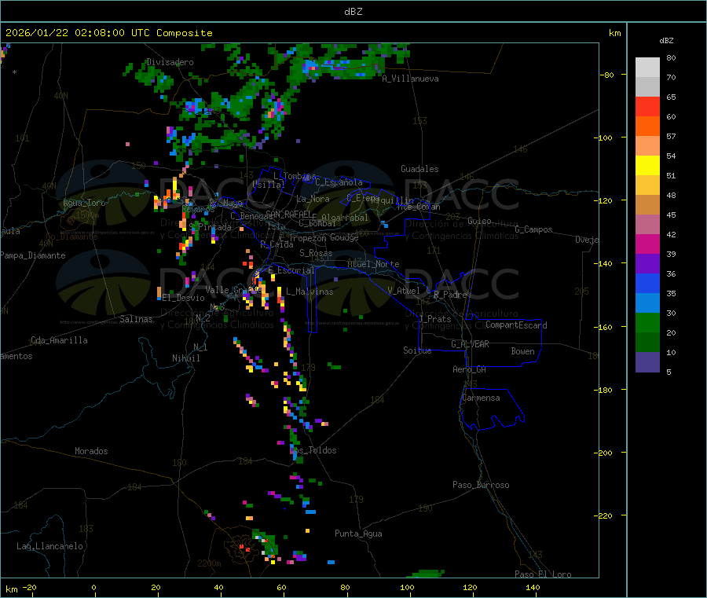Viewport: 707px width, 598px height.
Task: Select the -220 tick on the vertical km axis
Action: pyautogui.click(x=604, y=516)
